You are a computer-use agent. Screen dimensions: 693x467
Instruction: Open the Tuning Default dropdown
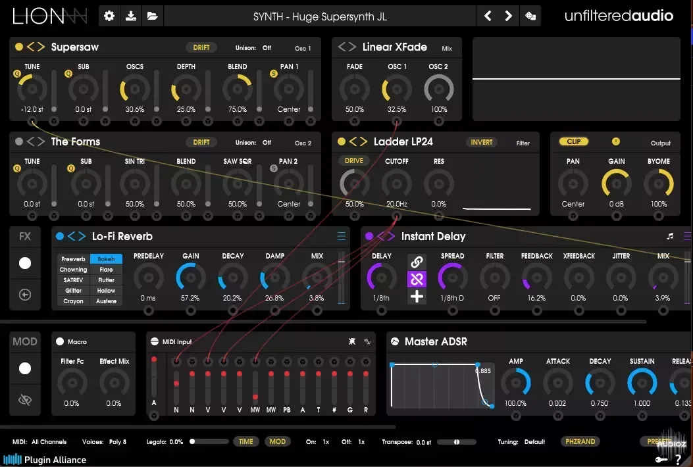[x=535, y=442]
